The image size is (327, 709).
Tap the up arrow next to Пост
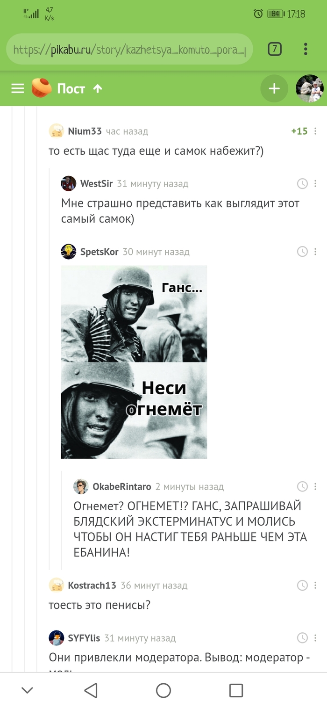click(98, 88)
